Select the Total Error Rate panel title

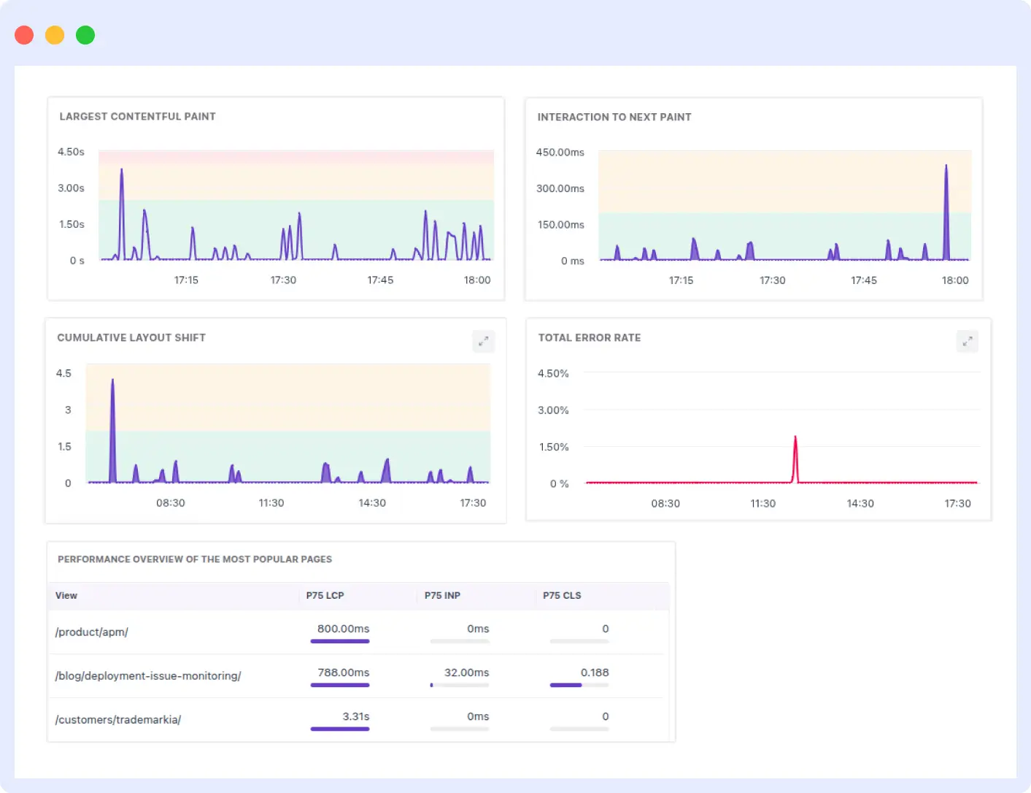(589, 337)
